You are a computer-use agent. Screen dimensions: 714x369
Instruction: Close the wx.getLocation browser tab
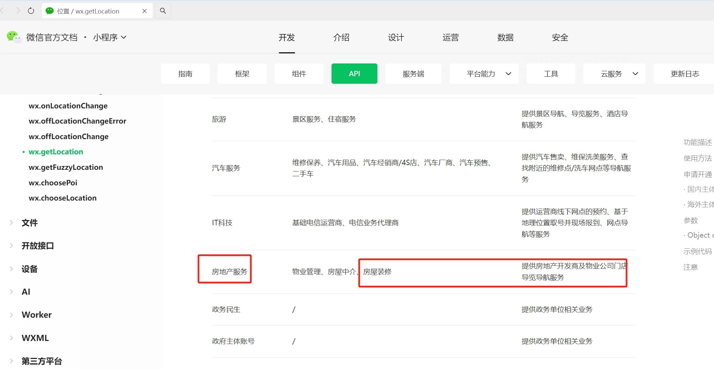[144, 11]
